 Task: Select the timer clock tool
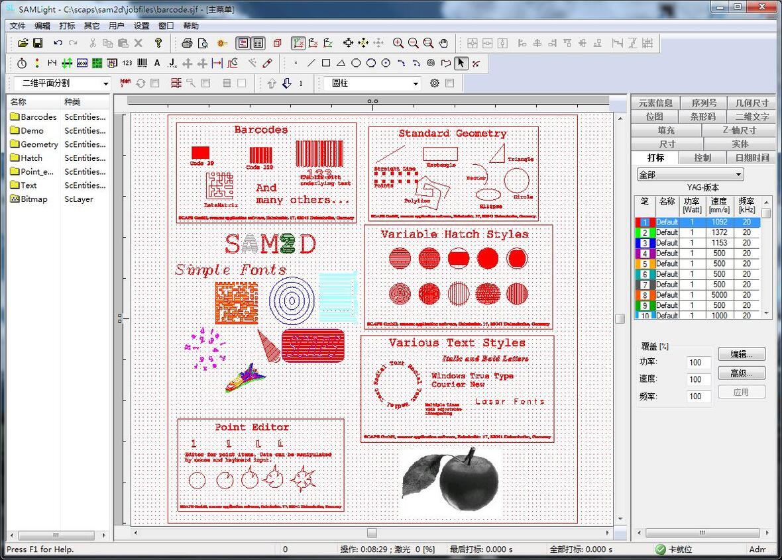click(x=22, y=64)
